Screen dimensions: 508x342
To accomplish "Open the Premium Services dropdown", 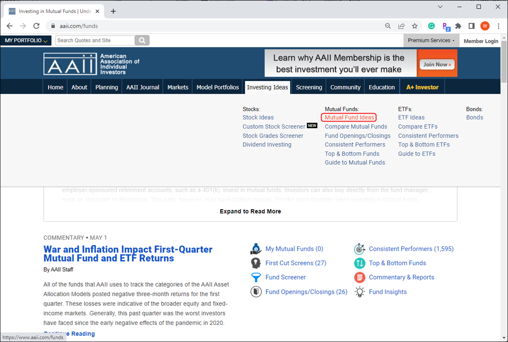I will click(x=431, y=40).
